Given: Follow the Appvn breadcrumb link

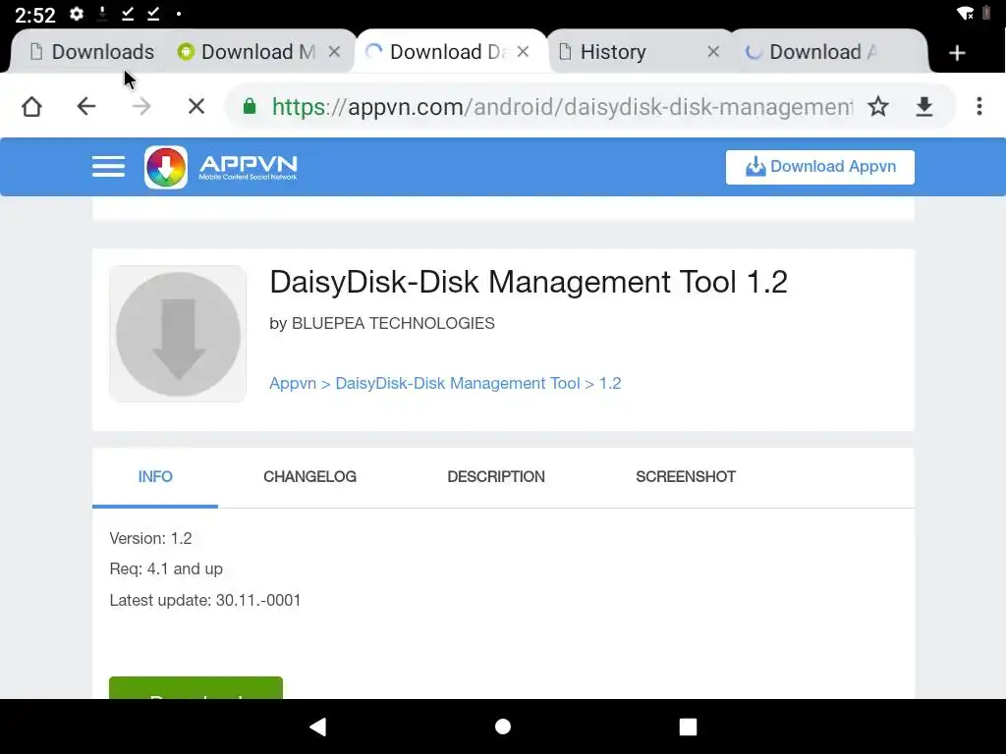Looking at the screenshot, I should pyautogui.click(x=293, y=384).
